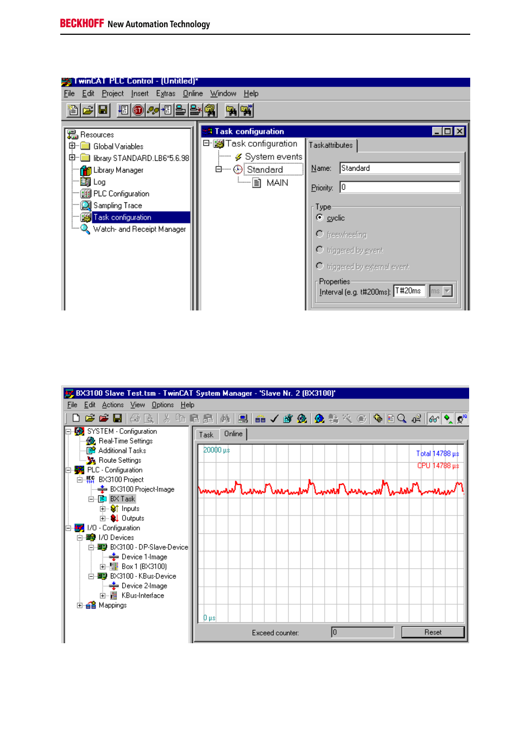
Task: Click the Priority input field
Action: click(x=400, y=187)
